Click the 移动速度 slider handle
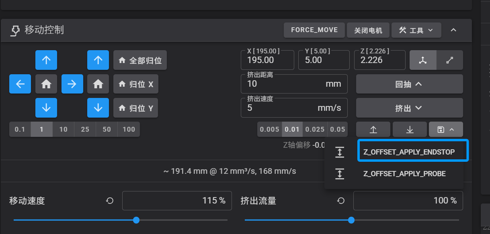Viewport: 490px width, 234px height. pos(136,220)
